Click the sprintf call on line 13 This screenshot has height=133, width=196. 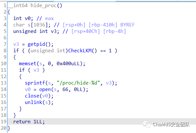click(35, 83)
